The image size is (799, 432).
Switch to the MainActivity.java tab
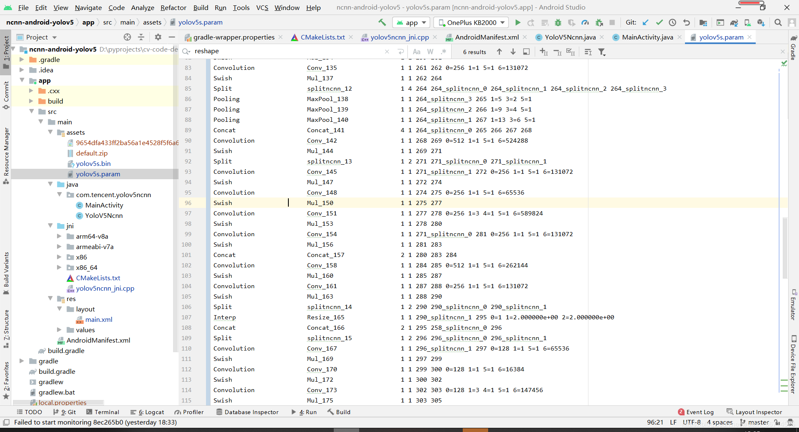[647, 37]
